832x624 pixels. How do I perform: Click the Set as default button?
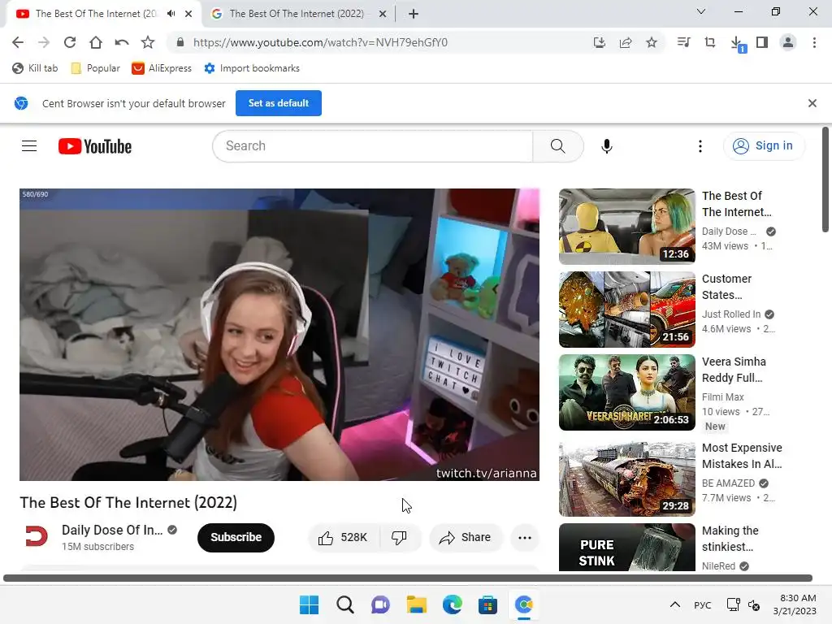point(279,103)
